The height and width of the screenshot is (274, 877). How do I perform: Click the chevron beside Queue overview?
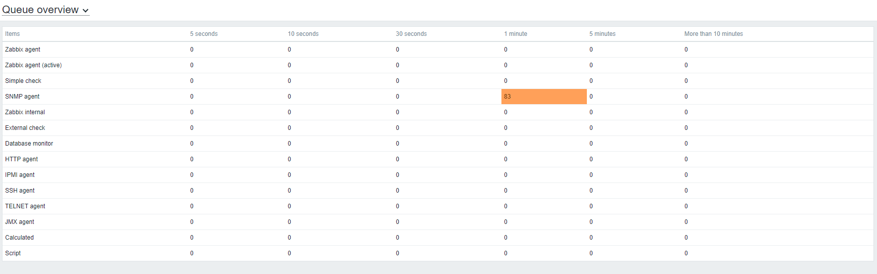(86, 11)
